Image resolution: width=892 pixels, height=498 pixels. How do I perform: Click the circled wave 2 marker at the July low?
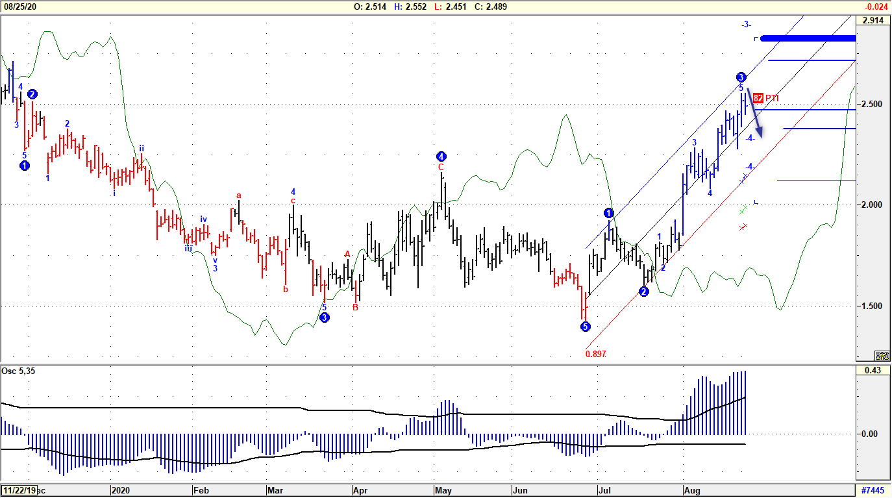(x=643, y=292)
